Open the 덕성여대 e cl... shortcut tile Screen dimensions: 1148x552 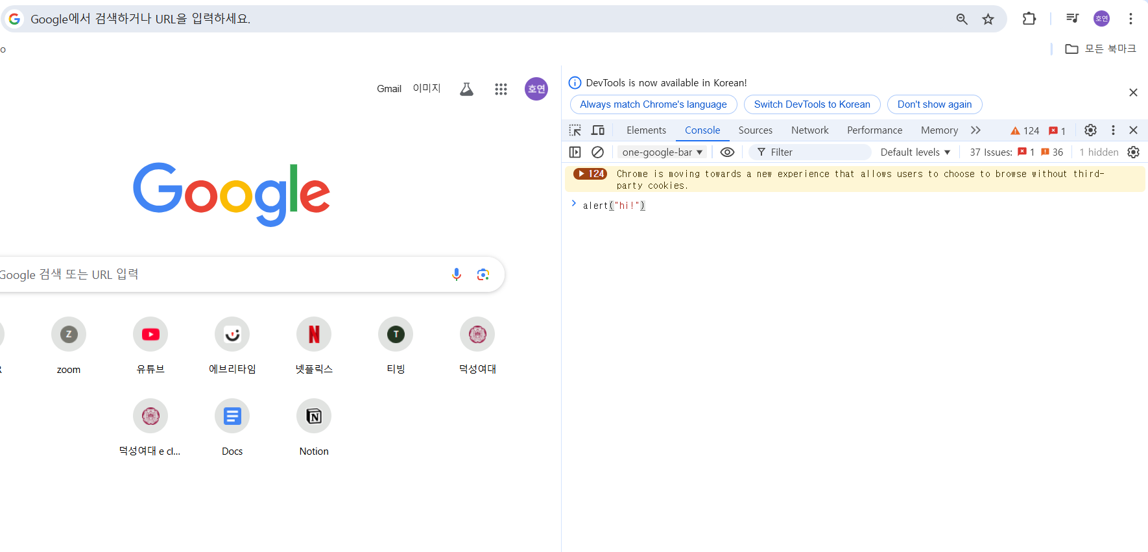click(x=150, y=427)
